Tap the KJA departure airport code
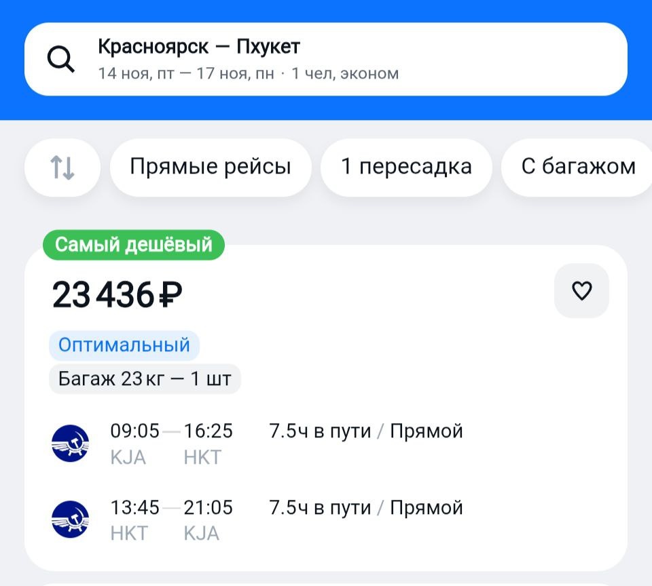 (x=128, y=458)
